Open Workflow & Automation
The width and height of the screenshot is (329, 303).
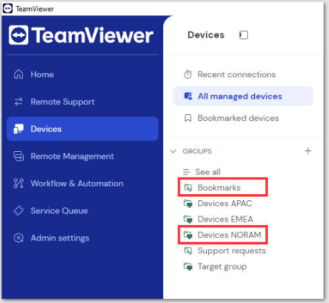coord(83,183)
